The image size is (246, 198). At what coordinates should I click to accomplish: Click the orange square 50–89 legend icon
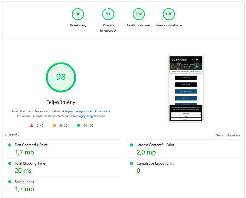click(x=54, y=125)
